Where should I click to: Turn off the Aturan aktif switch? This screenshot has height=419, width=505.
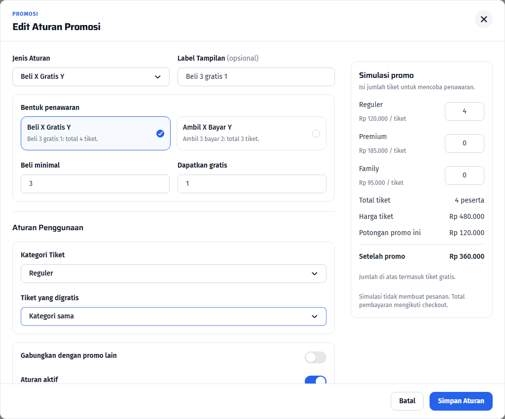click(x=316, y=380)
